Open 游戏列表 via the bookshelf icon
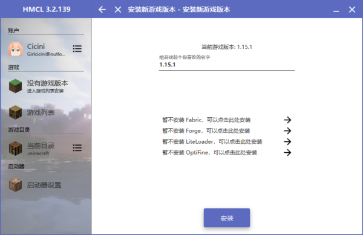 click(x=15, y=112)
